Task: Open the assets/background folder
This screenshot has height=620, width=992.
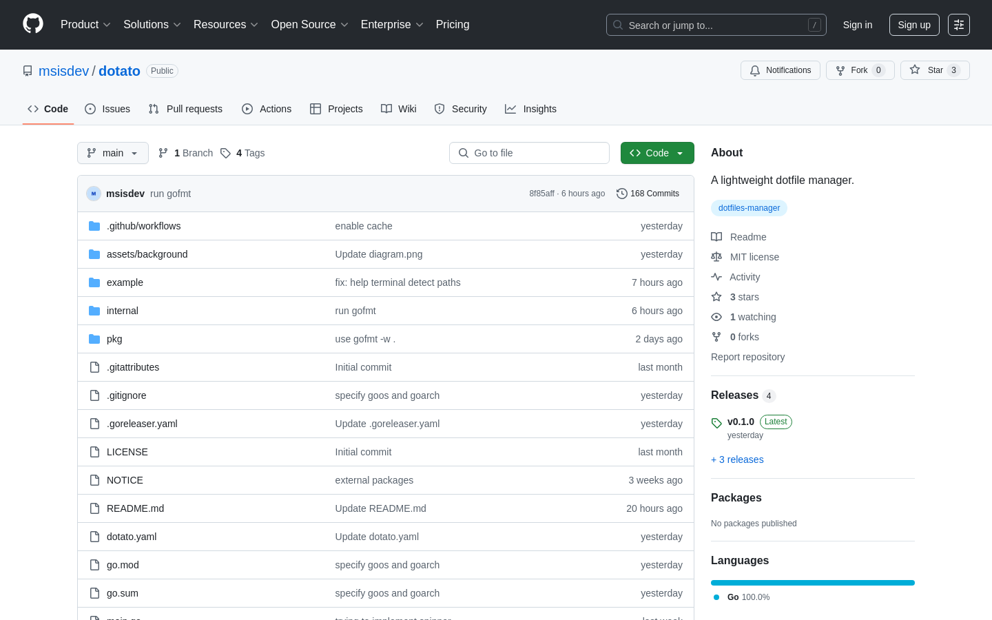Action: click(147, 254)
